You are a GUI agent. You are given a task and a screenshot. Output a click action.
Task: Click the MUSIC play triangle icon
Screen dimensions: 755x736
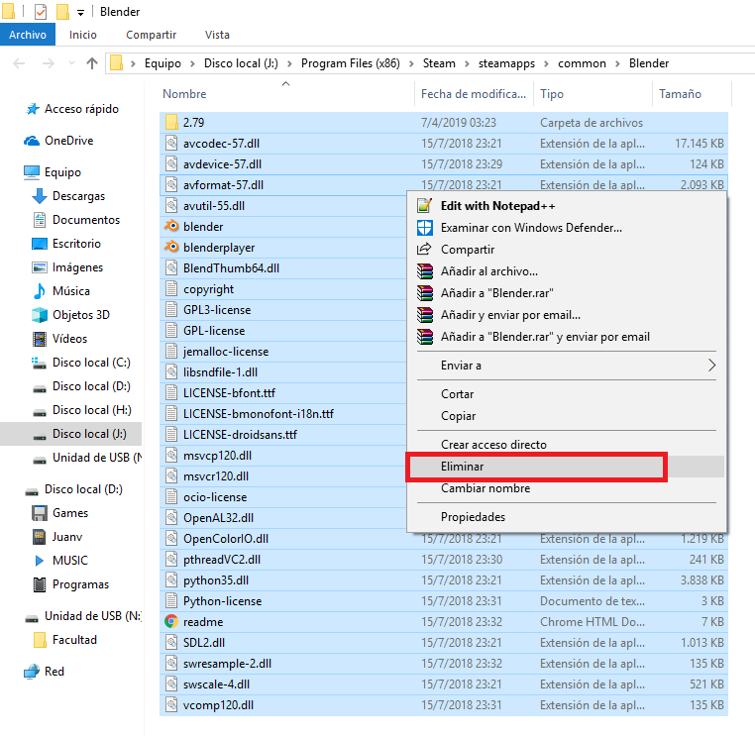pyautogui.click(x=40, y=561)
